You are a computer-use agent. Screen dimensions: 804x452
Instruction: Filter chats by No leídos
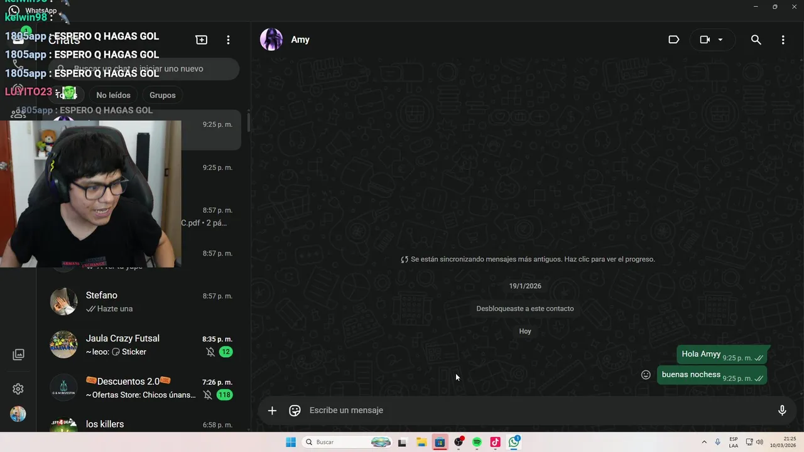(x=113, y=95)
